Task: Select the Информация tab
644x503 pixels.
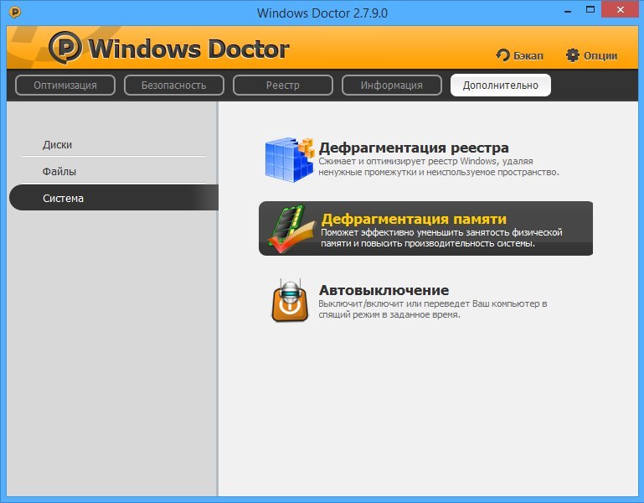Action: pos(392,86)
